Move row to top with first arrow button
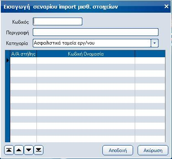Image resolution: width=172 pixels, height=159 pixels. pyautogui.click(x=9, y=150)
